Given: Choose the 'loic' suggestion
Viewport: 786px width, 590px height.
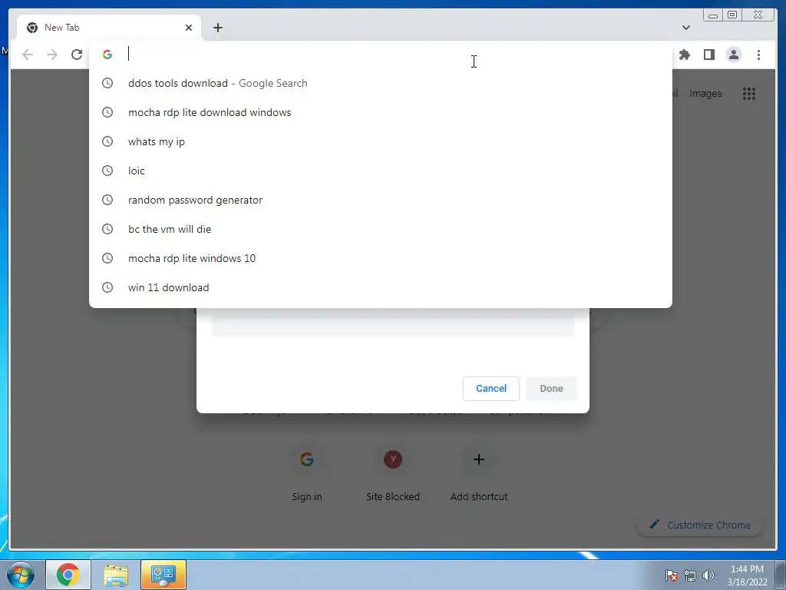Looking at the screenshot, I should [x=381, y=171].
